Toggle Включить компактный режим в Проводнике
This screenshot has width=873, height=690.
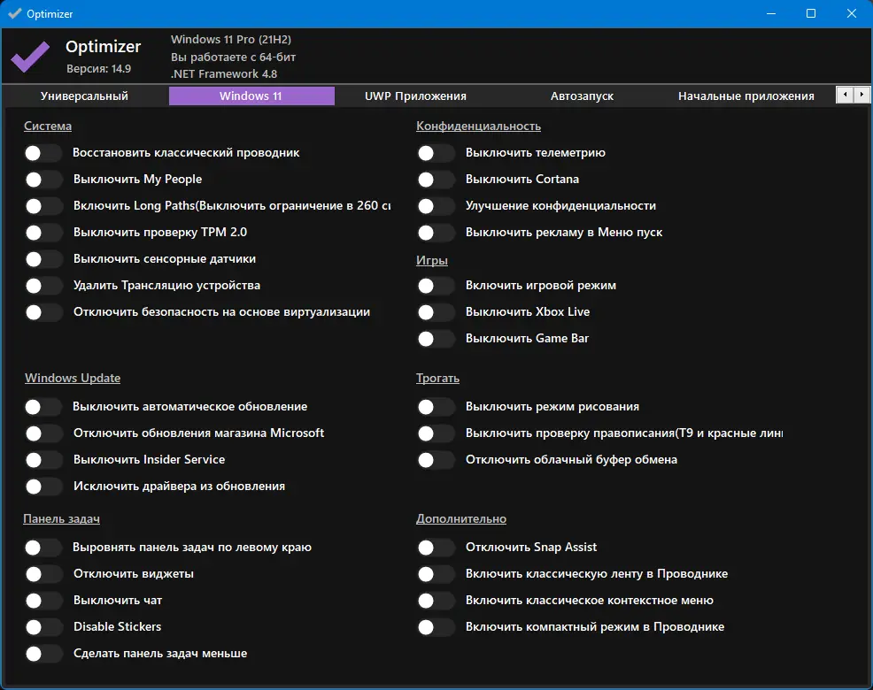point(436,627)
